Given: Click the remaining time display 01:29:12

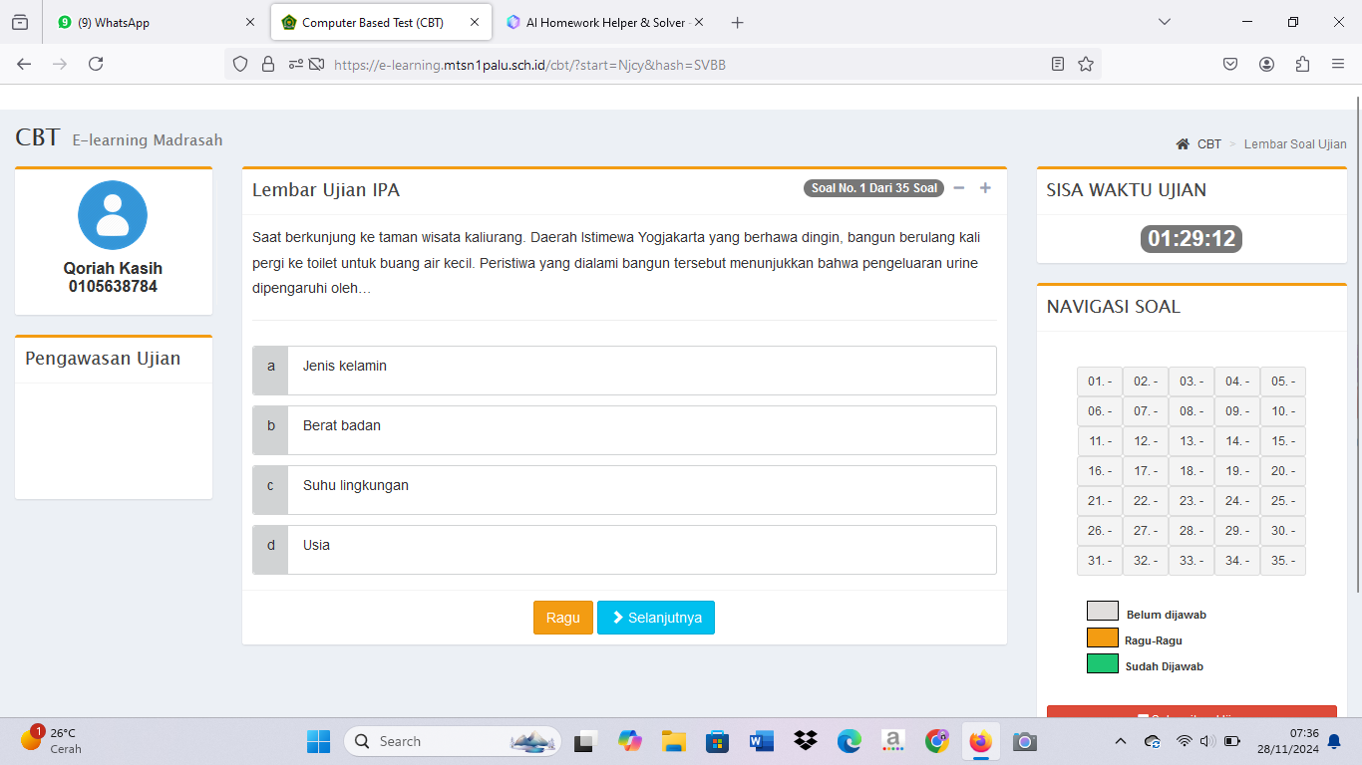Looking at the screenshot, I should 1192,239.
